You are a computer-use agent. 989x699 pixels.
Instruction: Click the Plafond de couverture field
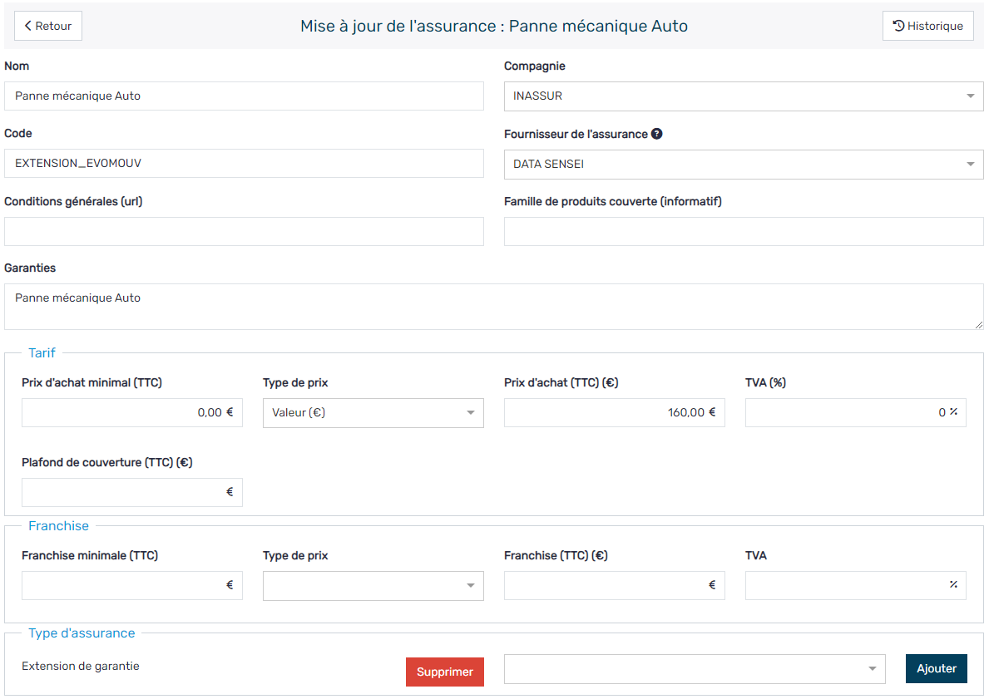[x=131, y=493]
